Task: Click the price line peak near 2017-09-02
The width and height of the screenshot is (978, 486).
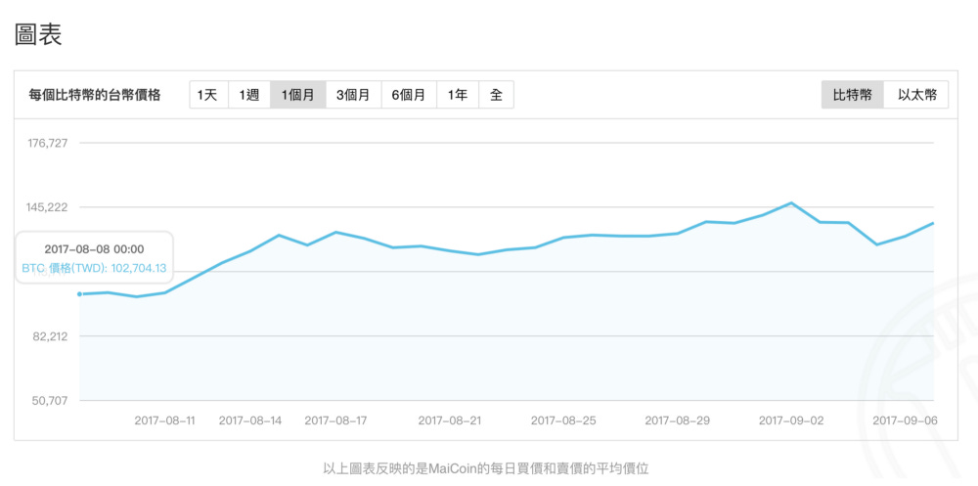Action: [791, 202]
